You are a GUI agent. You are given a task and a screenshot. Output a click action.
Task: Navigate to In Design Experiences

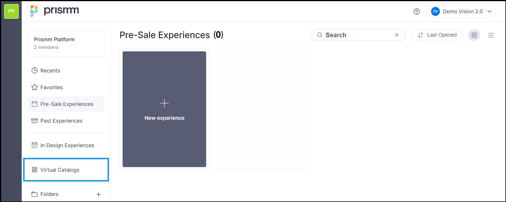(67, 145)
